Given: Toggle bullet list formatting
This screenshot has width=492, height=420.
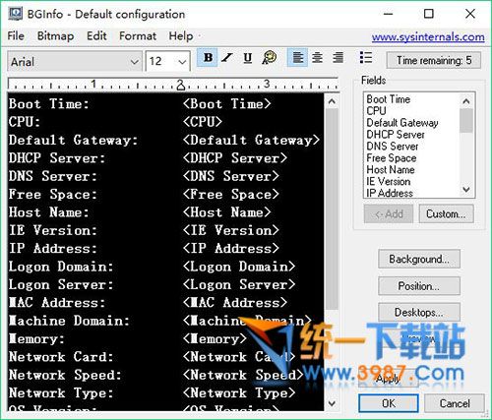Looking at the screenshot, I should (x=366, y=58).
